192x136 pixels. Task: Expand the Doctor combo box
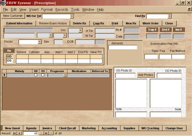[x=40, y=42]
